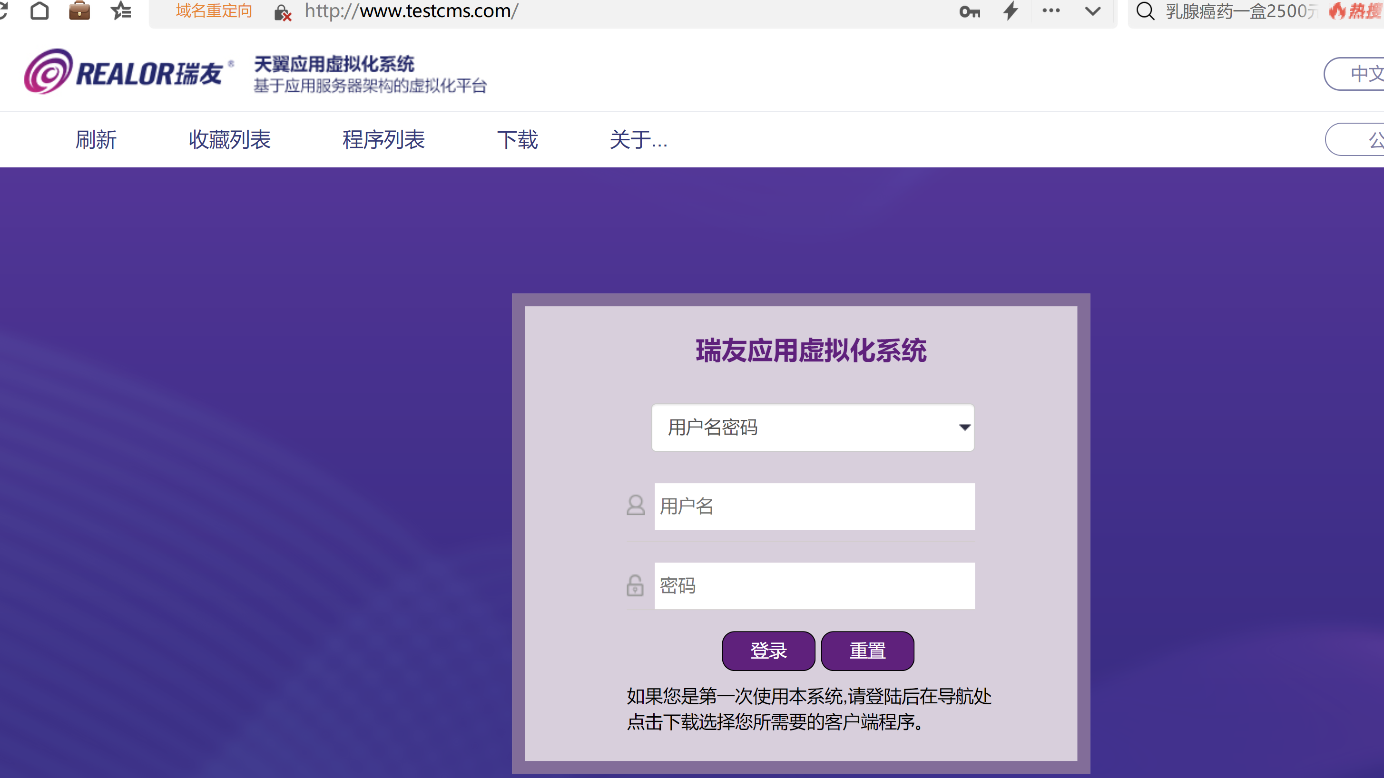The width and height of the screenshot is (1384, 778).
Task: Open the 刷新 menu item
Action: point(96,140)
